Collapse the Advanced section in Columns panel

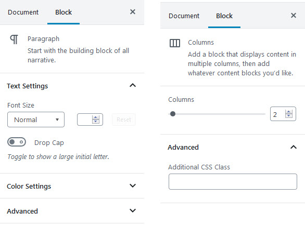294,147
